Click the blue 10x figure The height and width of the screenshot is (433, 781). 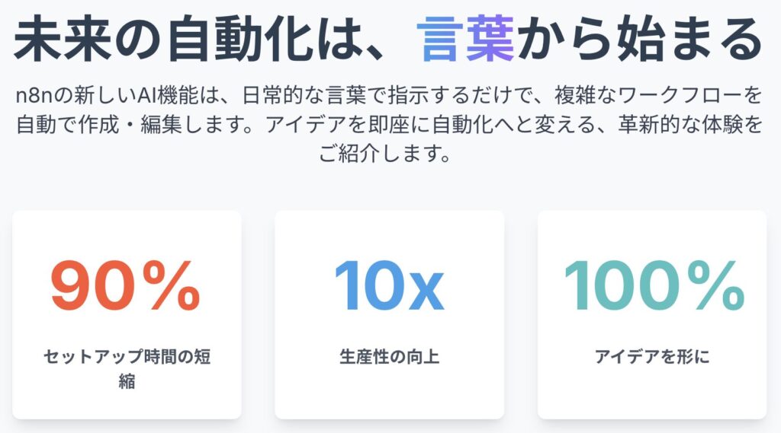coord(389,288)
